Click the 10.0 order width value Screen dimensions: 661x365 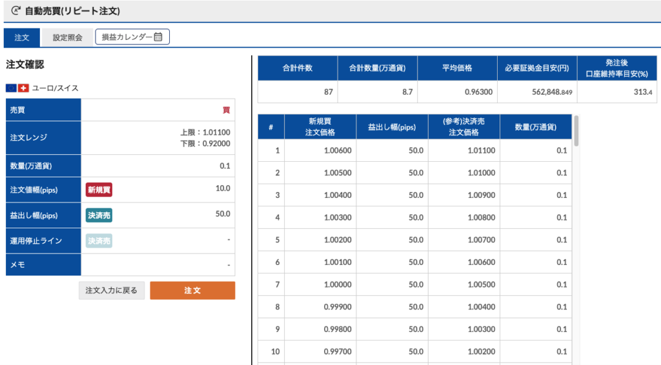point(223,188)
